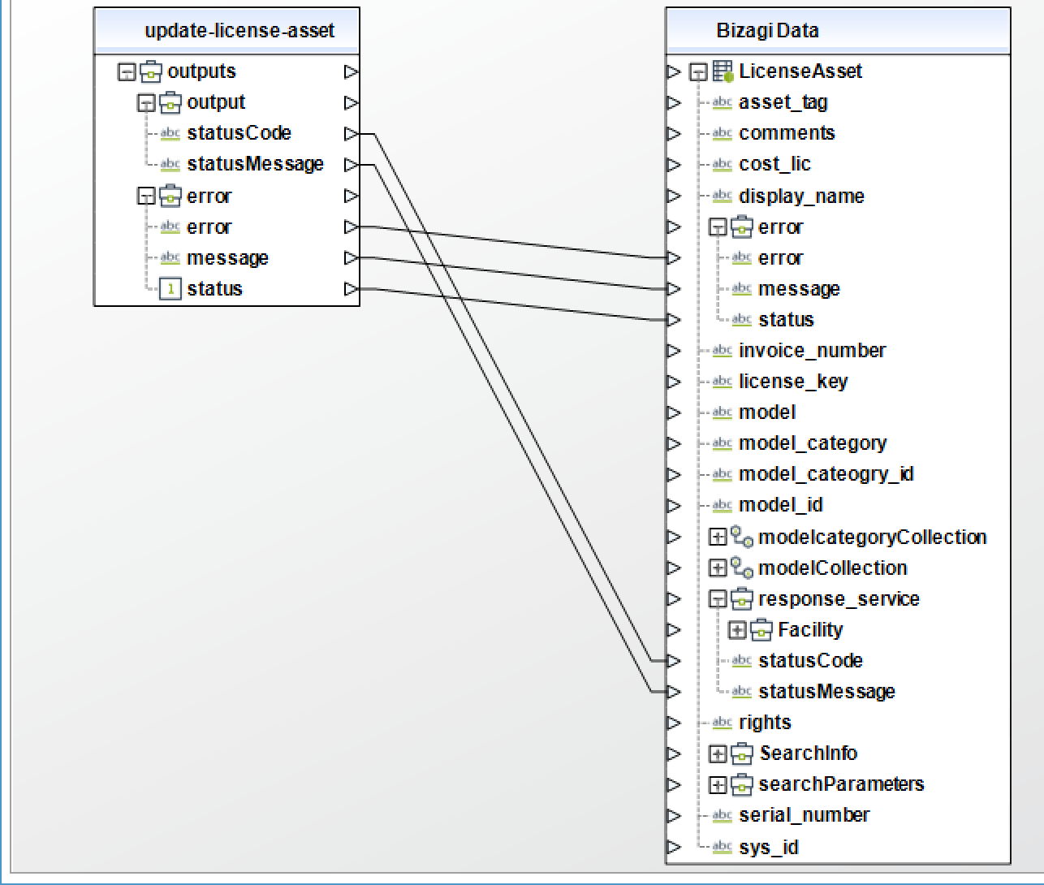Click the input connector arrow for comments
This screenshot has height=885, width=1044.
coord(674,134)
